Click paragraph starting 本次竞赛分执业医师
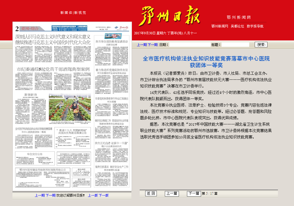 coord(206,112)
